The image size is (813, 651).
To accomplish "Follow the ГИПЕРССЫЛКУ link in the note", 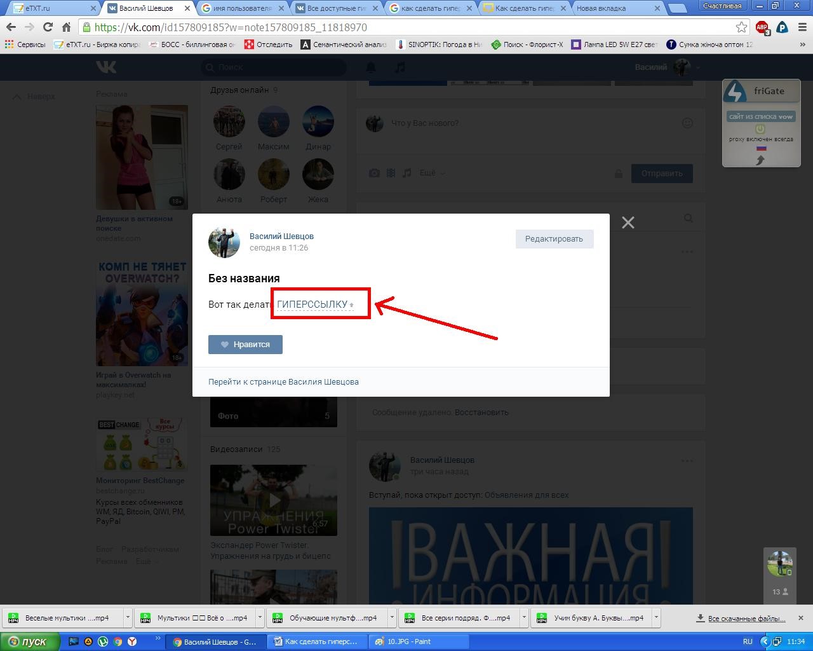I will point(312,305).
